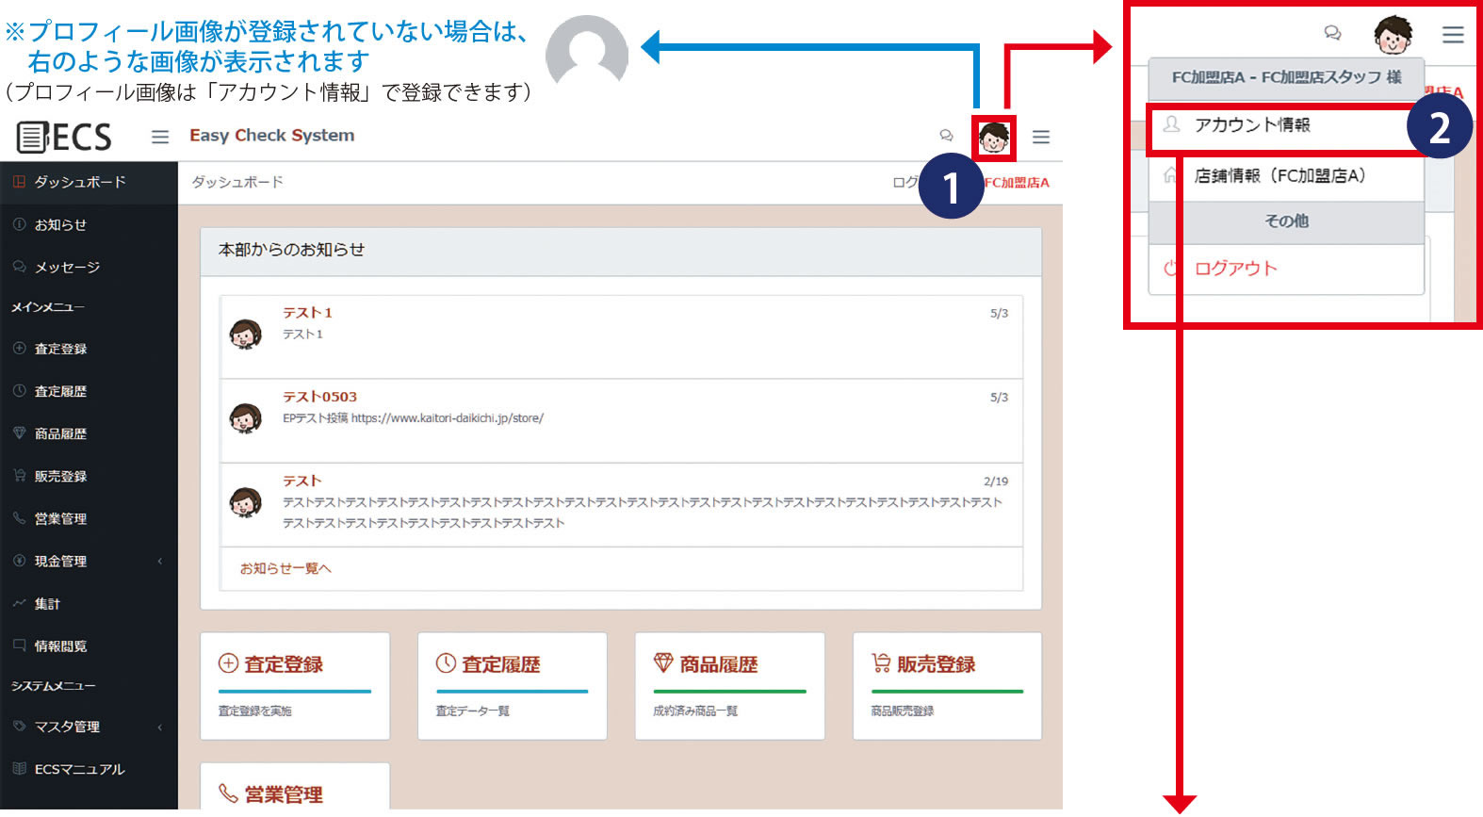Click ログアウト in the user dropdown
Image resolution: width=1483 pixels, height=817 pixels.
click(x=1235, y=269)
